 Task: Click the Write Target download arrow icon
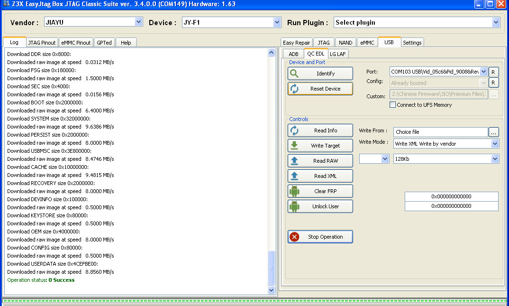point(294,146)
